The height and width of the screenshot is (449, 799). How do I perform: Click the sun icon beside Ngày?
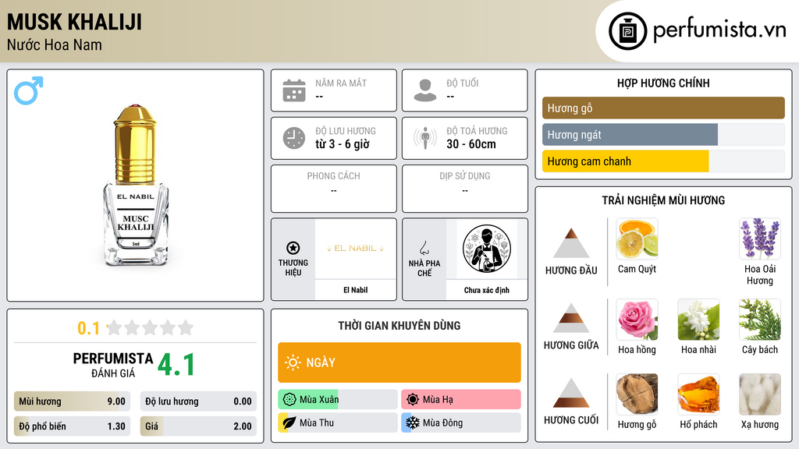[x=293, y=362]
